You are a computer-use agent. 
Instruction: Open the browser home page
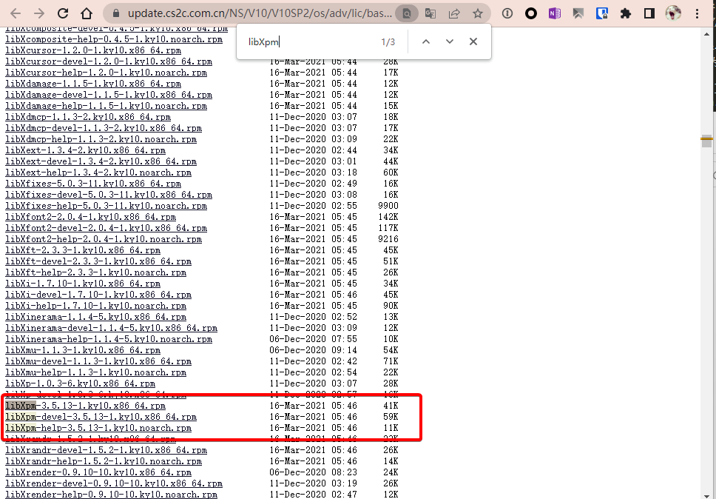(x=87, y=14)
